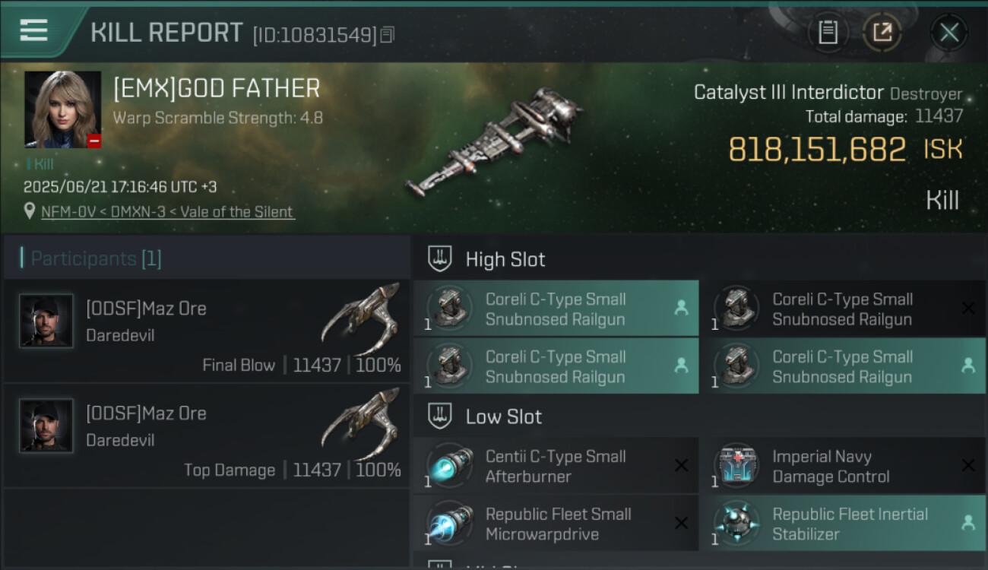Image resolution: width=988 pixels, height=570 pixels.
Task: Select Republic Fleet Small Microwarpdrive item
Action: point(556,524)
